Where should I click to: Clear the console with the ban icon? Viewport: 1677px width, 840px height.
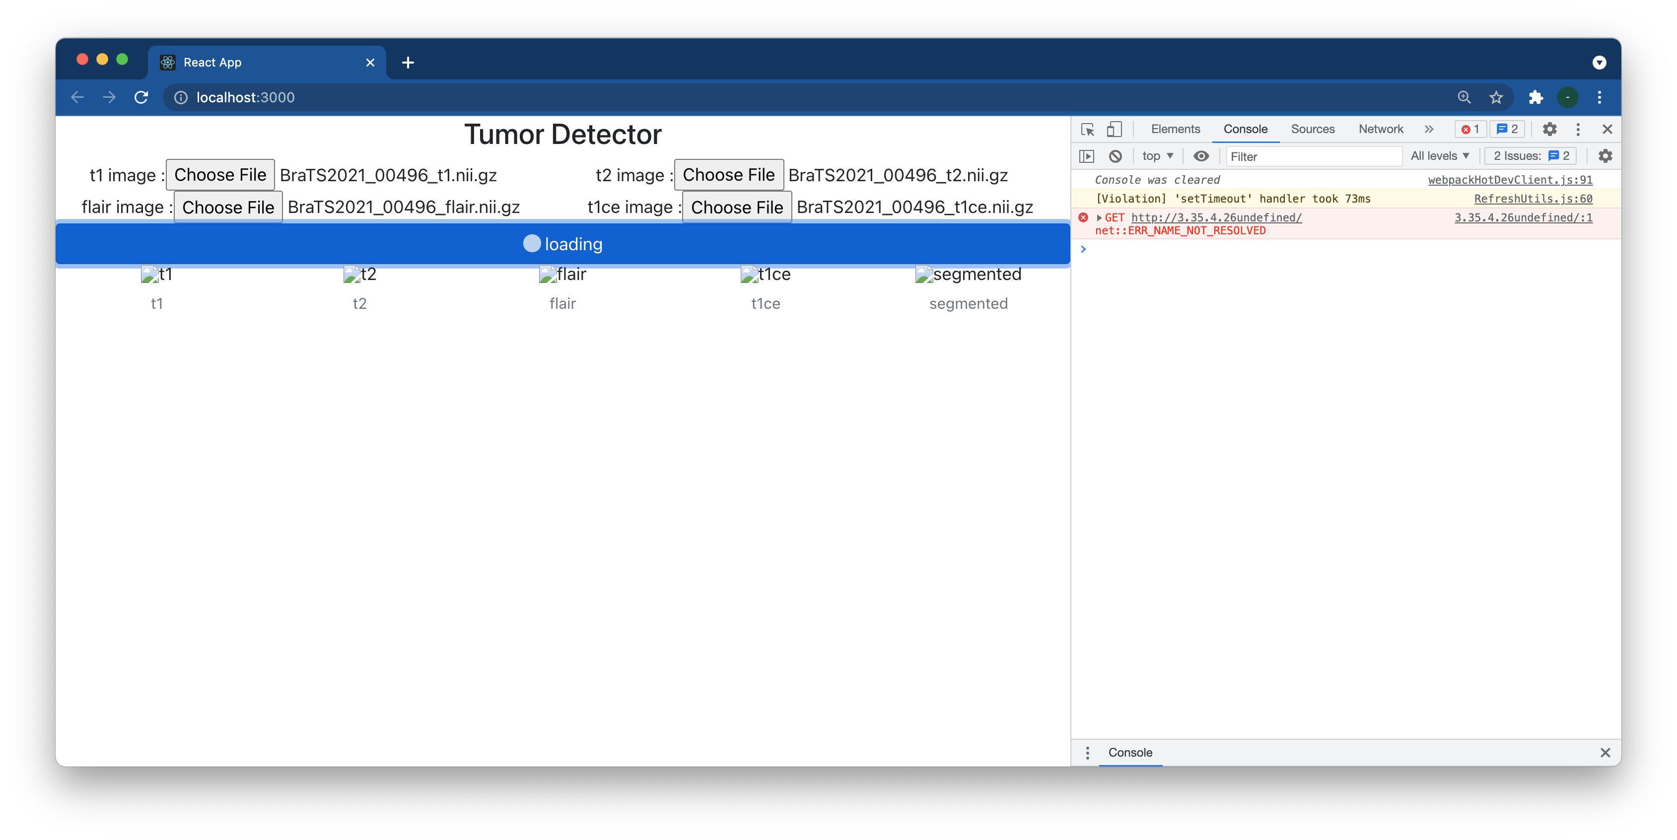coord(1115,156)
